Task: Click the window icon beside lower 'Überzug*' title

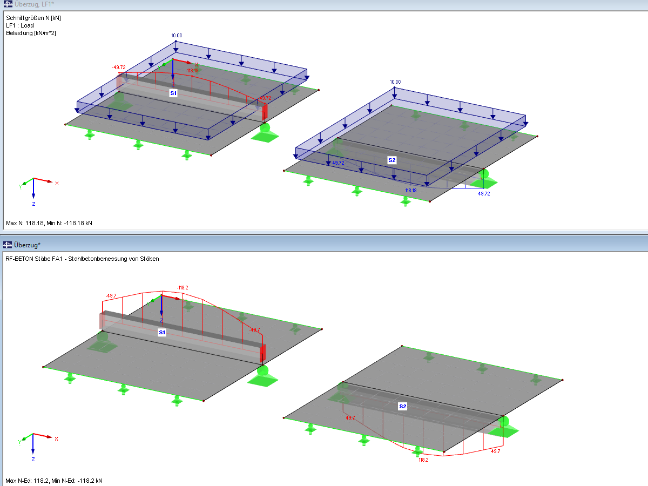Action: point(8,245)
